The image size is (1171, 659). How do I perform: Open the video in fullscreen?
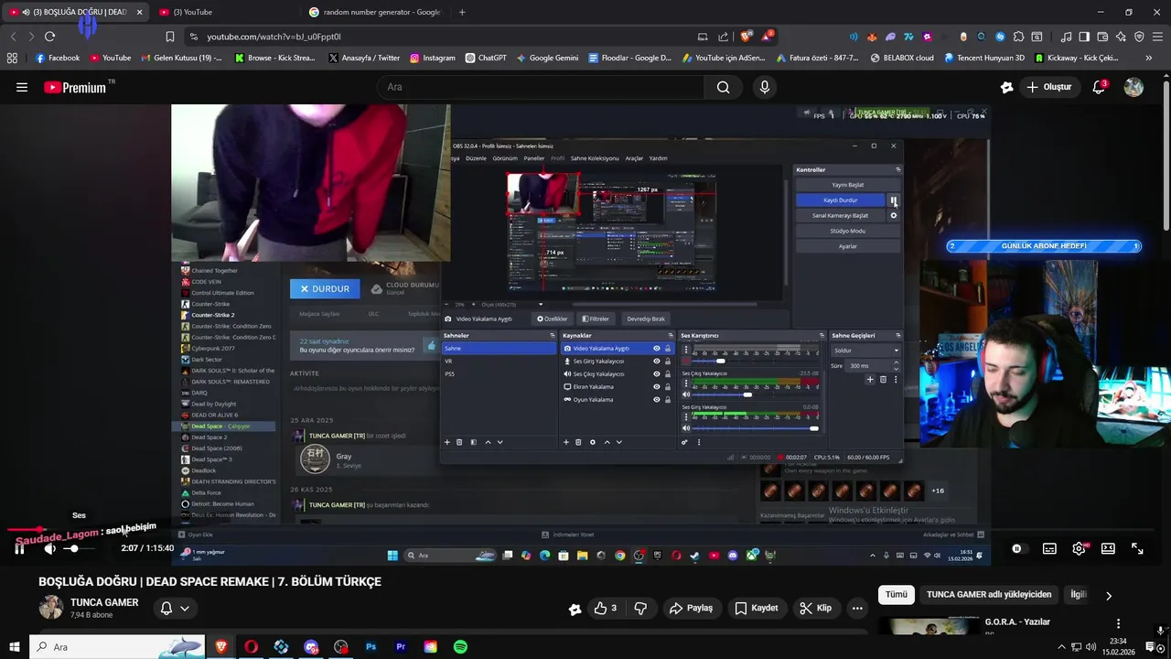pyautogui.click(x=1137, y=548)
